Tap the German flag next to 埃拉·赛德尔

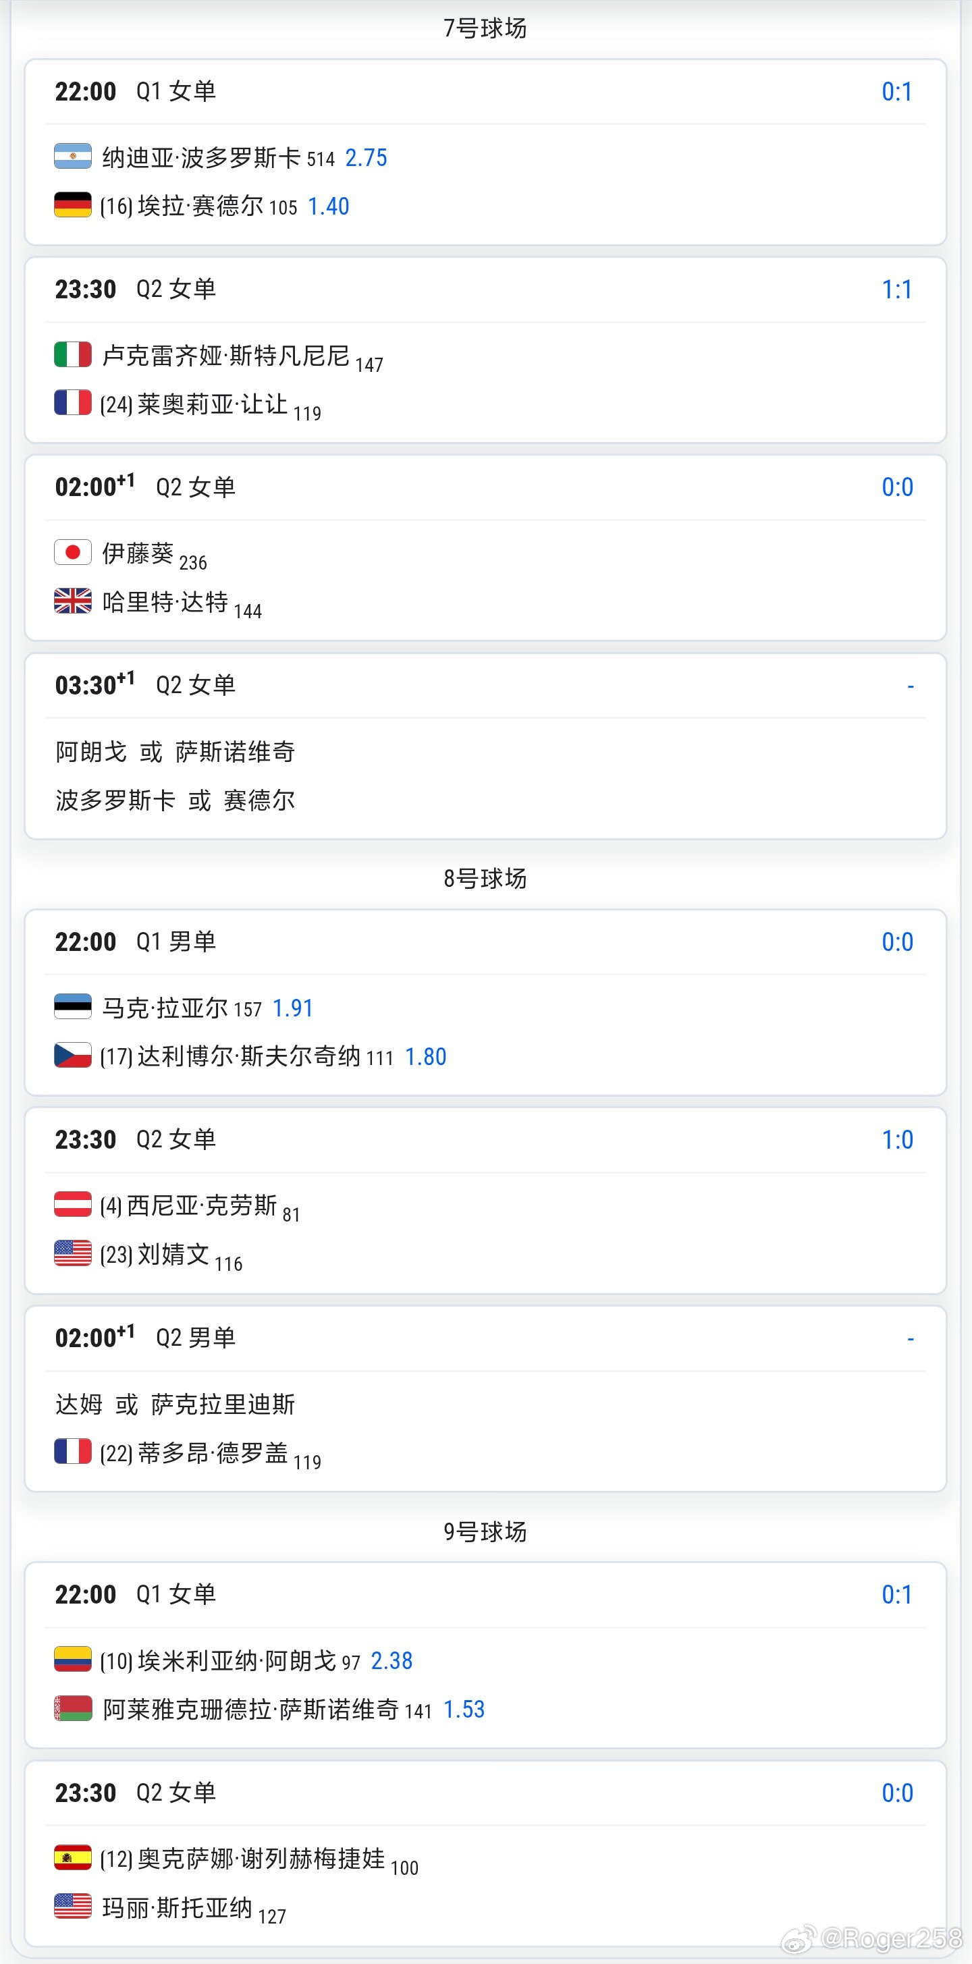73,205
